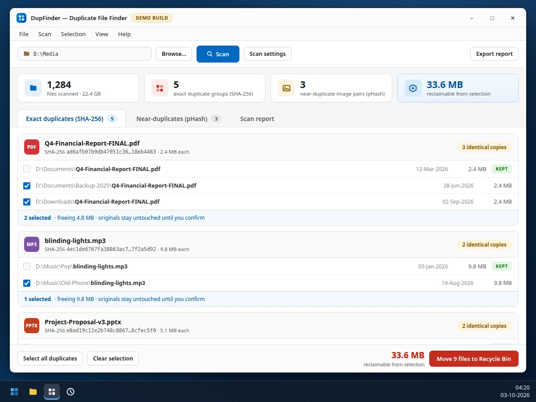The height and width of the screenshot is (402, 536).
Task: Click the '1,284 files scanned' stat value
Action: pos(59,84)
